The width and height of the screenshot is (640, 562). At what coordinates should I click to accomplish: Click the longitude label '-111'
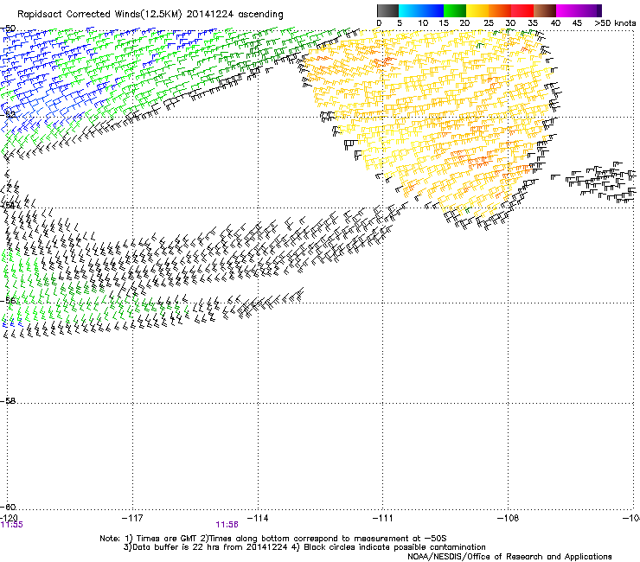pos(383,518)
